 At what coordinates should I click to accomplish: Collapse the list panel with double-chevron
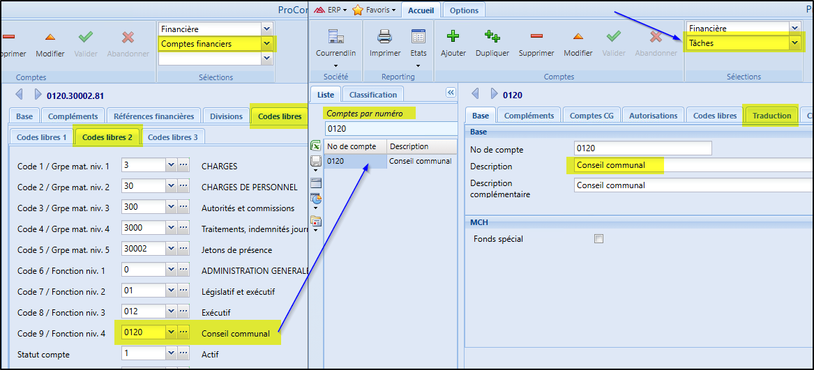[x=451, y=93]
